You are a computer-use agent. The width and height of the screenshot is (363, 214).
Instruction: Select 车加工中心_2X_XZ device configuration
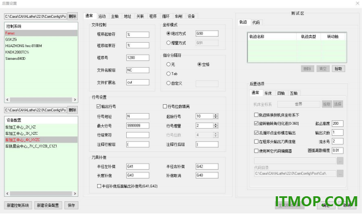coord(41,127)
